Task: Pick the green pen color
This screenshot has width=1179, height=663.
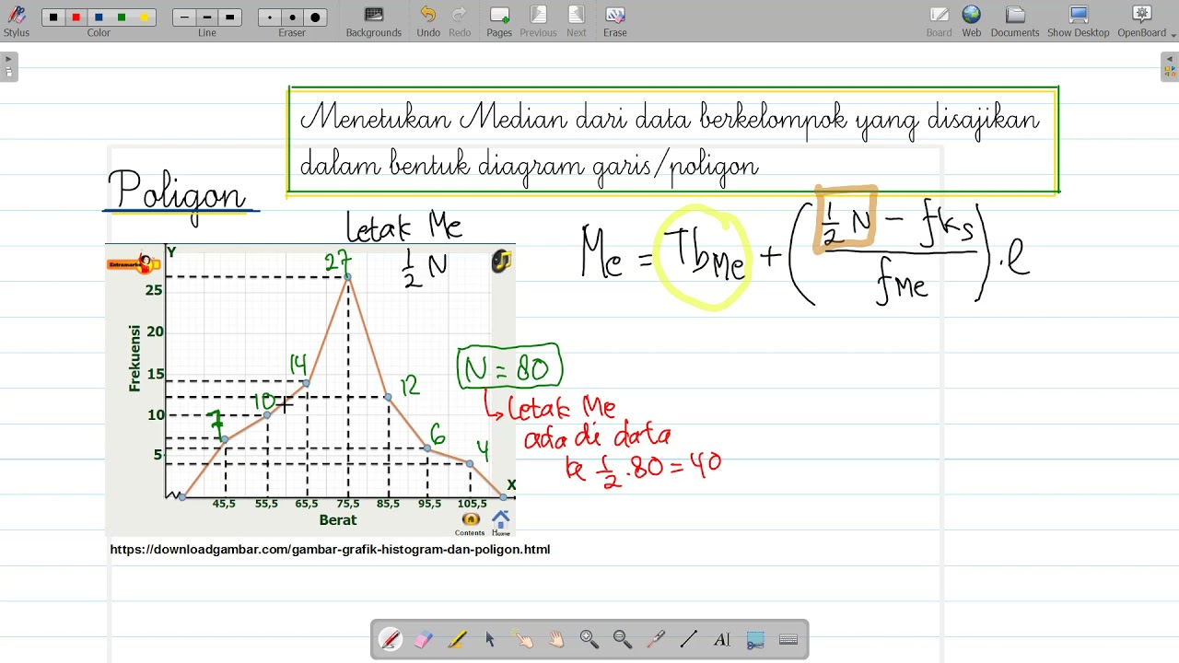Action: [122, 17]
